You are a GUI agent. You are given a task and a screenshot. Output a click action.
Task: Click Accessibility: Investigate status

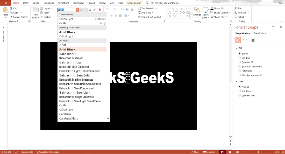pos(48,152)
